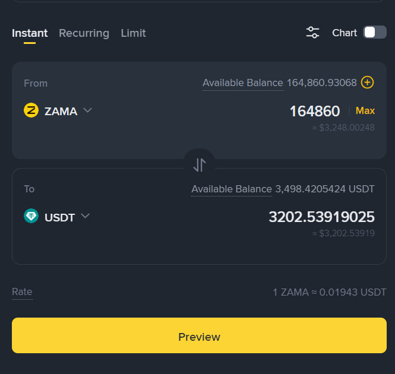395x374 pixels.
Task: Toggle the Chart switch
Action: [375, 32]
